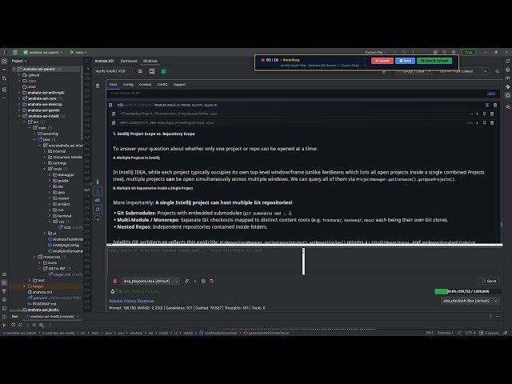The height and width of the screenshot is (384, 512).
Task: Open the Project view mode dropdown
Action: tap(19, 61)
